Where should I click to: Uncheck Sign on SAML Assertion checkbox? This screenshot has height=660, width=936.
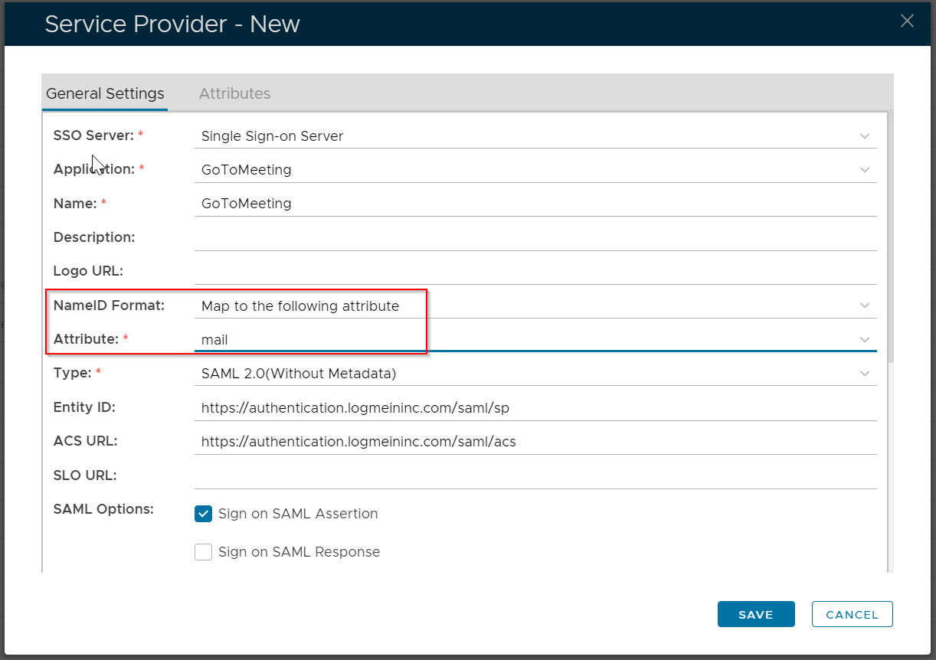[x=203, y=514]
